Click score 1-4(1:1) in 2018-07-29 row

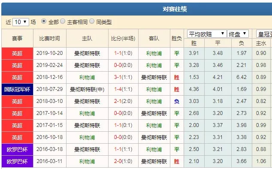click(x=123, y=89)
